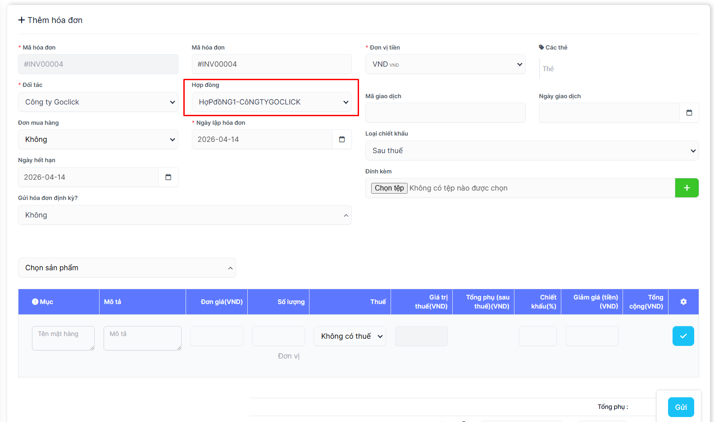Click Chọn tệp file chooser button

pyautogui.click(x=389, y=188)
